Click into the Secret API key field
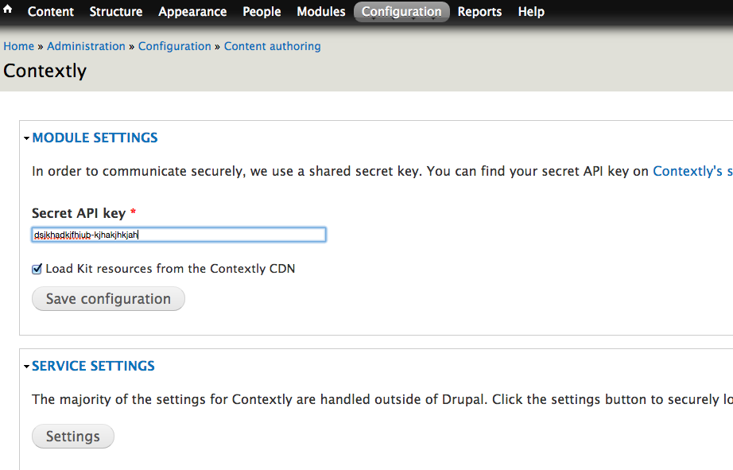The height and width of the screenshot is (470, 733). click(179, 235)
